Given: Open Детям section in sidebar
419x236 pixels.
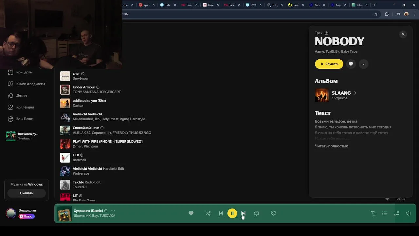Looking at the screenshot, I should tap(22, 95).
